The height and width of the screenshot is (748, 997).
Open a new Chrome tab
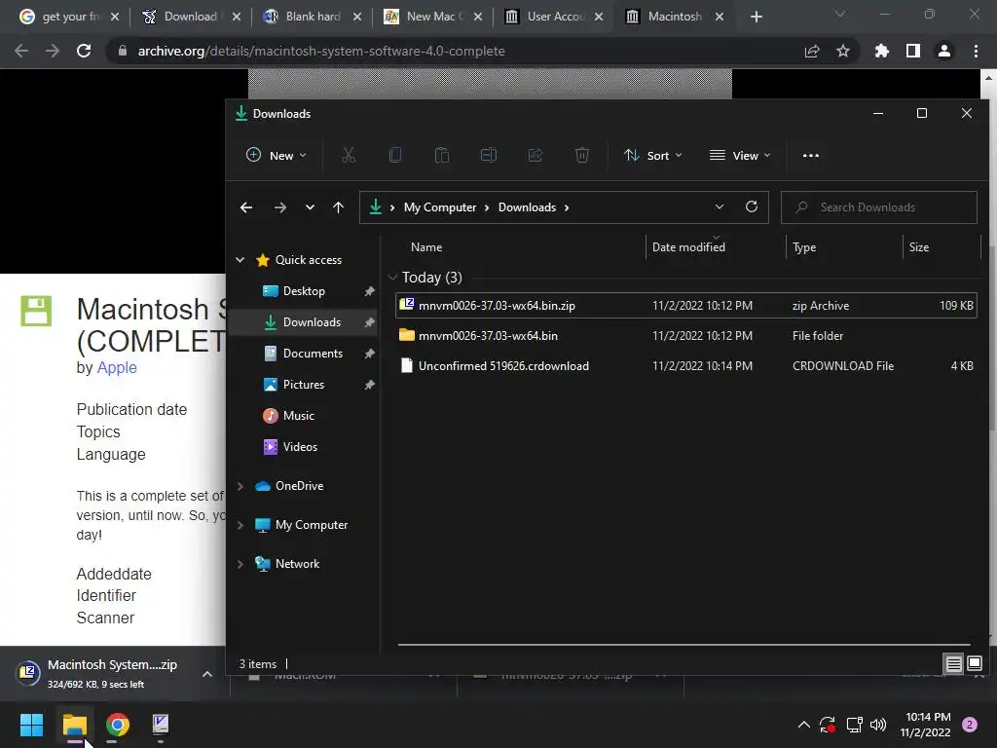click(756, 17)
